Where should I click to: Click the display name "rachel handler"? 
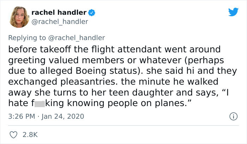pyautogui.click(x=59, y=13)
